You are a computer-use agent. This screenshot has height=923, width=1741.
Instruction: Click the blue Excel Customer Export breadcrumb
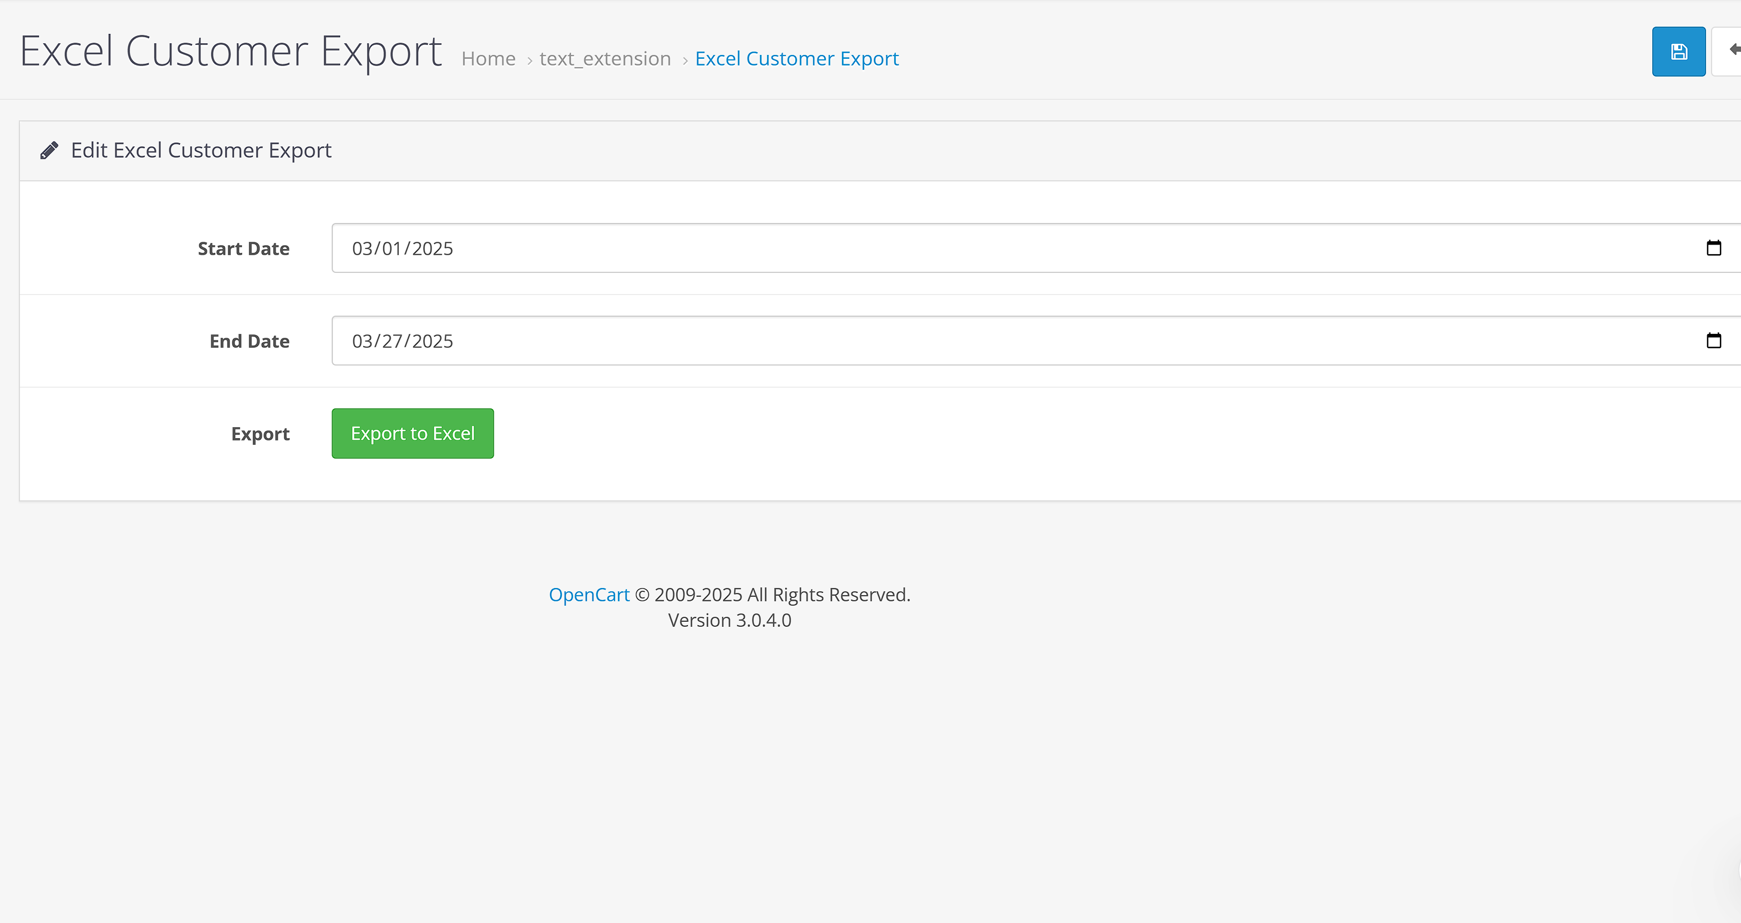797,59
